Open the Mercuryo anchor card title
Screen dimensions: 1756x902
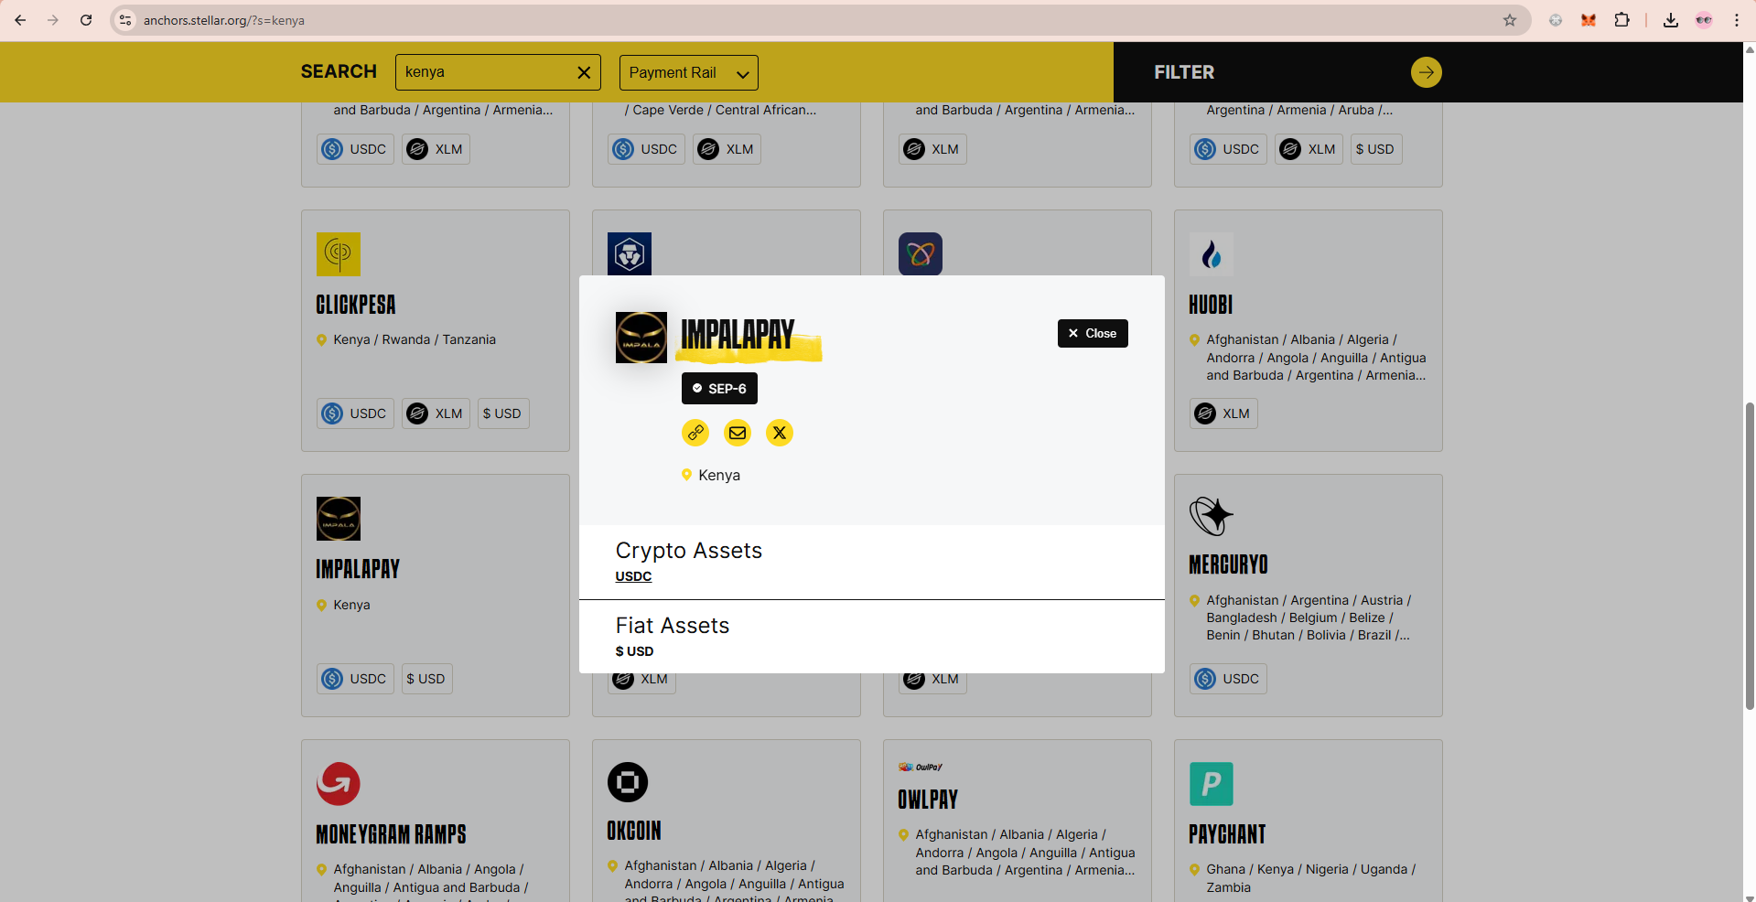tap(1228, 564)
